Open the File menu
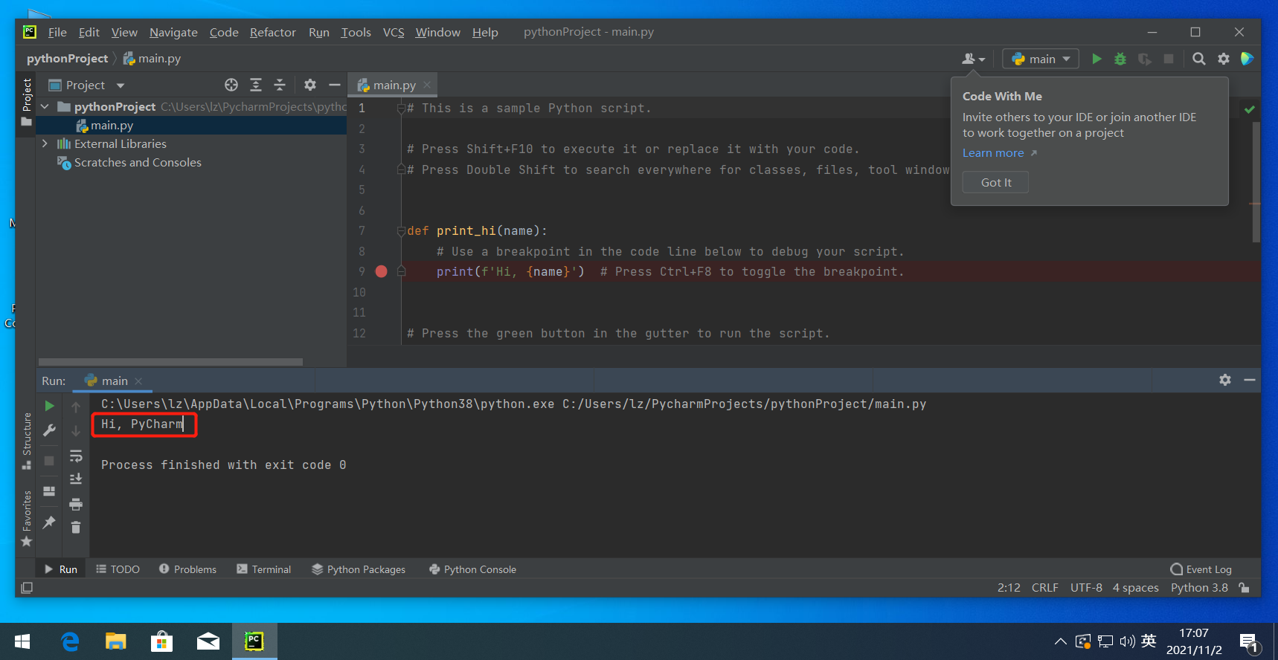1278x660 pixels. [57, 32]
